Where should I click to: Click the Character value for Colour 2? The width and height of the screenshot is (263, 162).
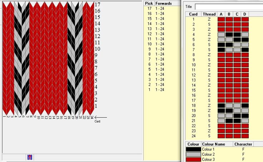[x=244, y=154]
